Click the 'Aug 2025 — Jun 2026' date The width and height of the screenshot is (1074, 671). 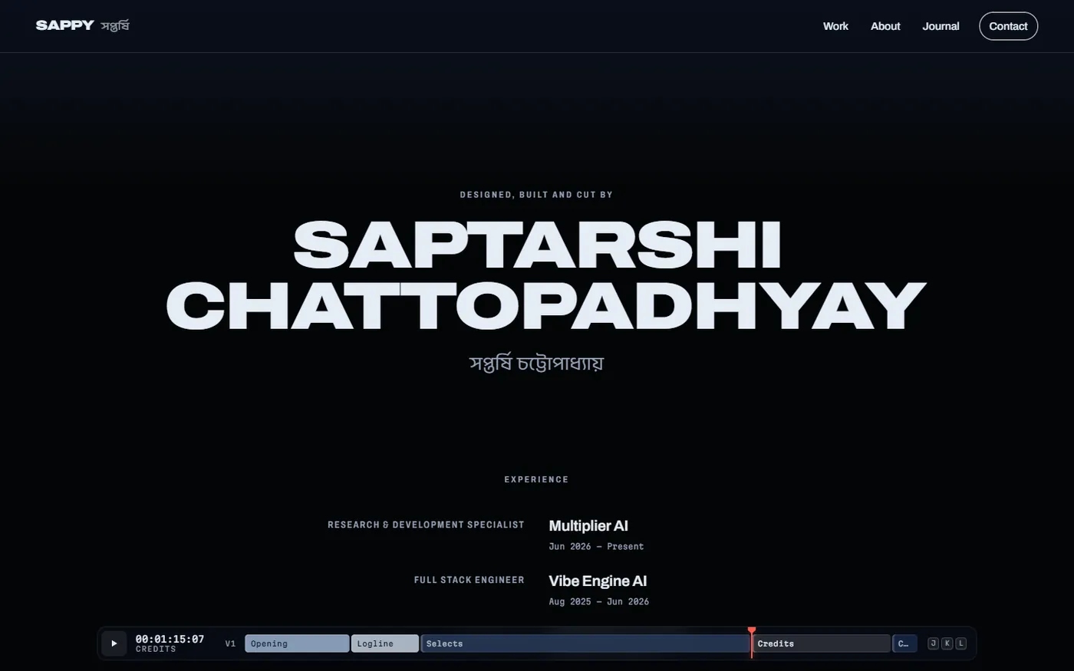(x=599, y=601)
